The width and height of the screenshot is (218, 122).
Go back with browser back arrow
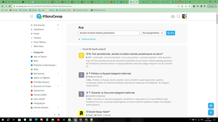coord(2,6)
